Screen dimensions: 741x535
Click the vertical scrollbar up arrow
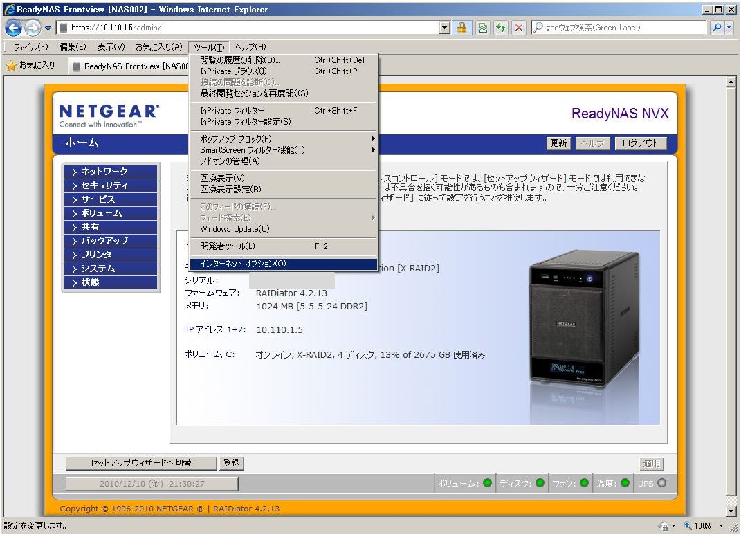pyautogui.click(x=731, y=82)
